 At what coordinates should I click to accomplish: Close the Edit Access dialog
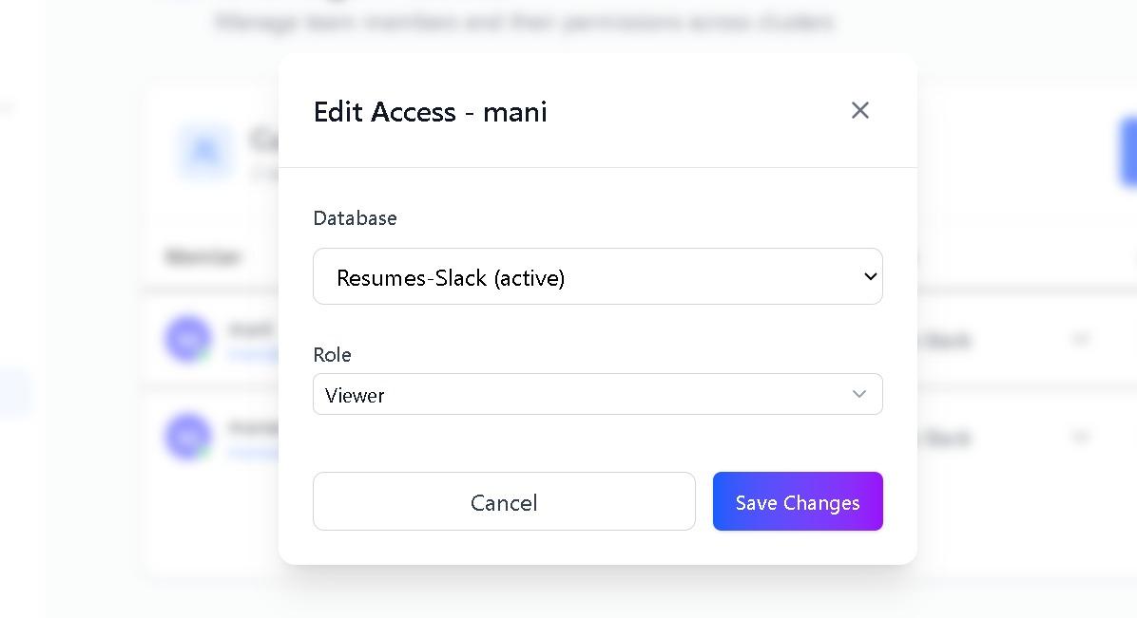coord(860,110)
